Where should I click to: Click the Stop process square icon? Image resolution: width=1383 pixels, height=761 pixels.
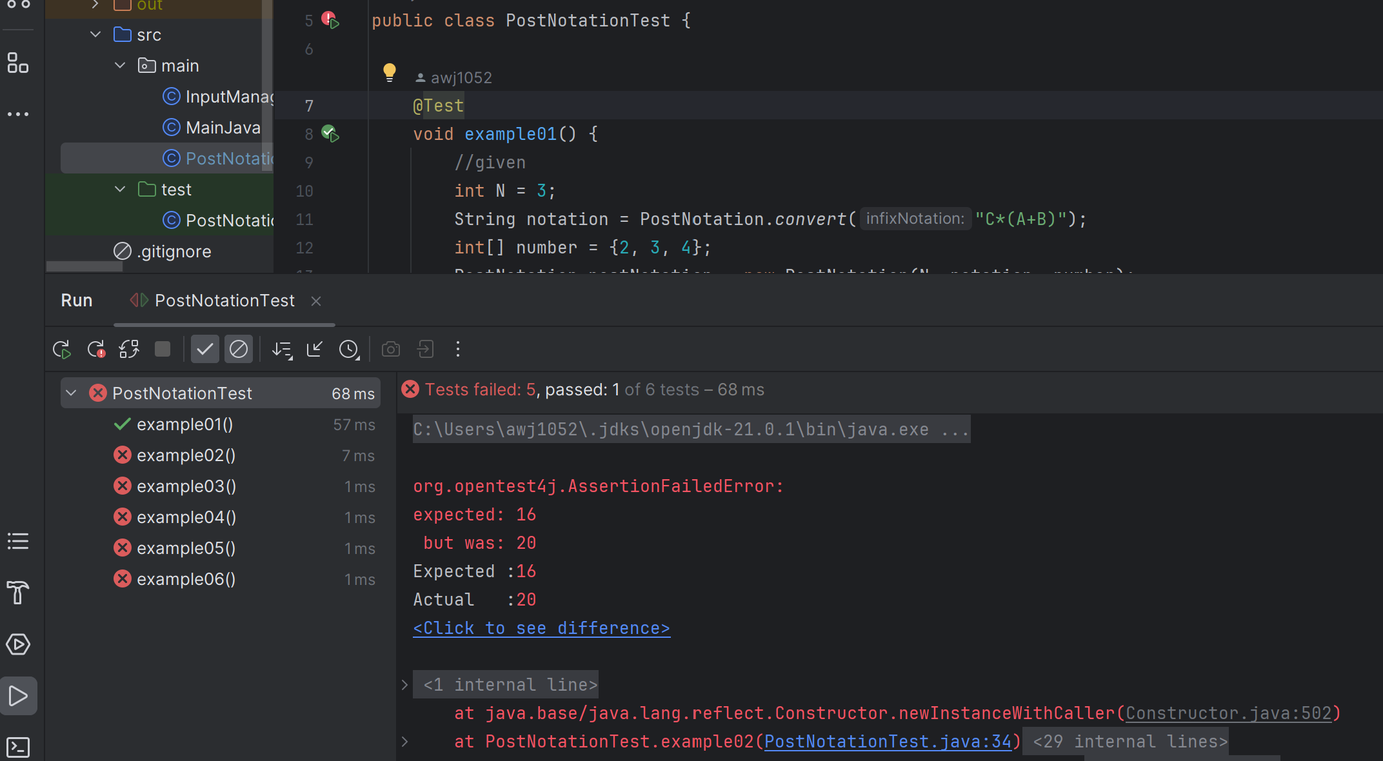tap(163, 349)
